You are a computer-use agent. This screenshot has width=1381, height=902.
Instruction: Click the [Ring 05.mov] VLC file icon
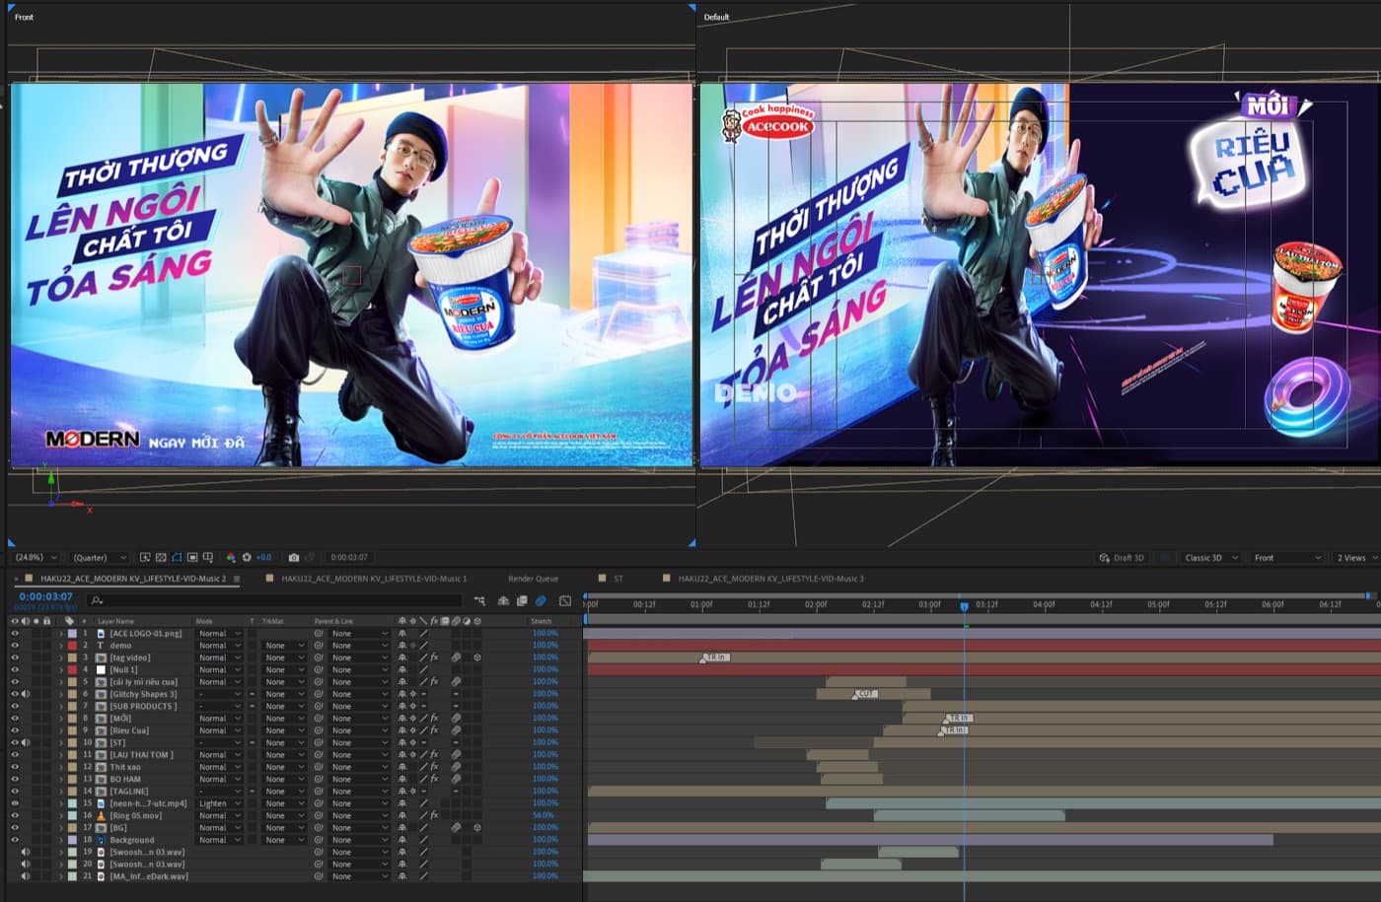coord(101,815)
